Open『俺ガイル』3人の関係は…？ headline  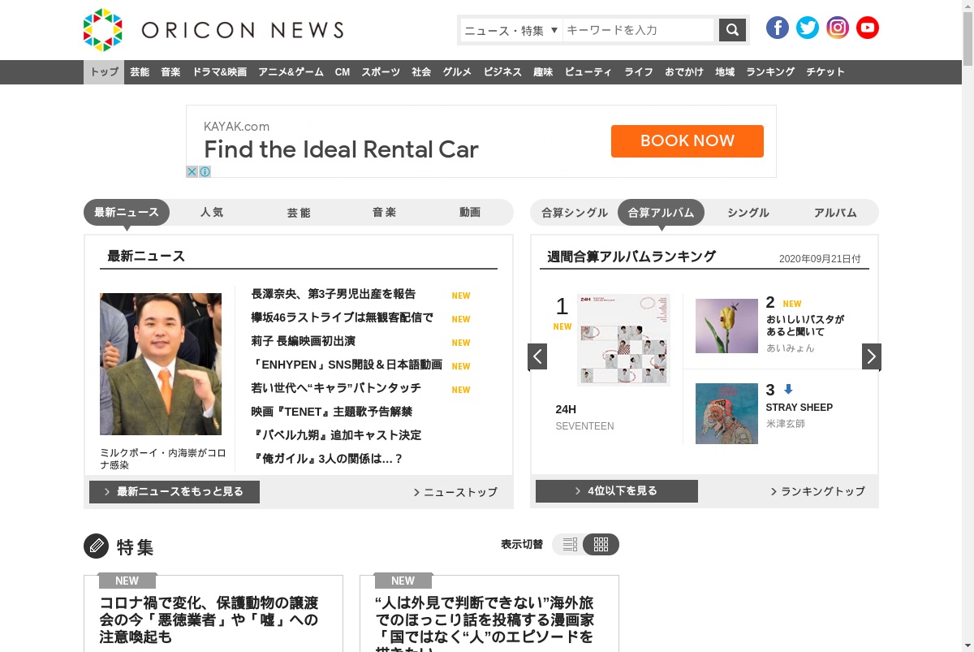click(328, 459)
